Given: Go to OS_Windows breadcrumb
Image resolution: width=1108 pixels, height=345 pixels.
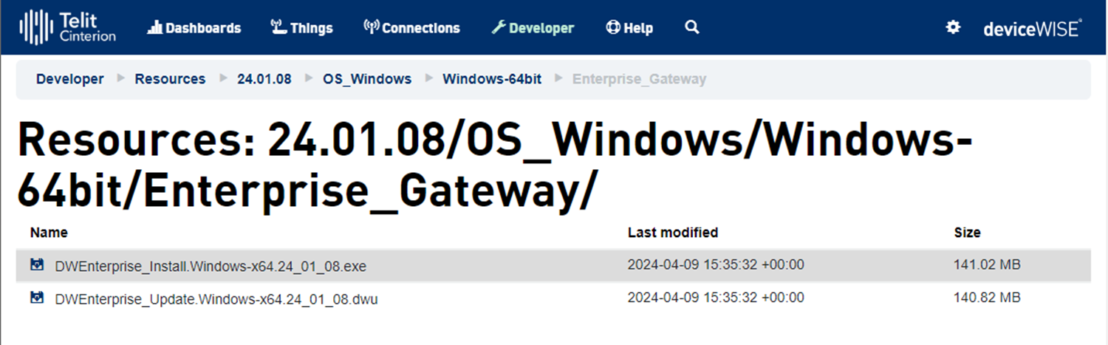Looking at the screenshot, I should (367, 79).
